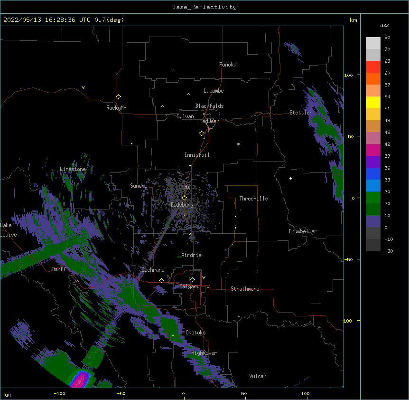Pick the white 70-80 dBZ legend swatch
The image size is (409, 400).
tap(373, 43)
